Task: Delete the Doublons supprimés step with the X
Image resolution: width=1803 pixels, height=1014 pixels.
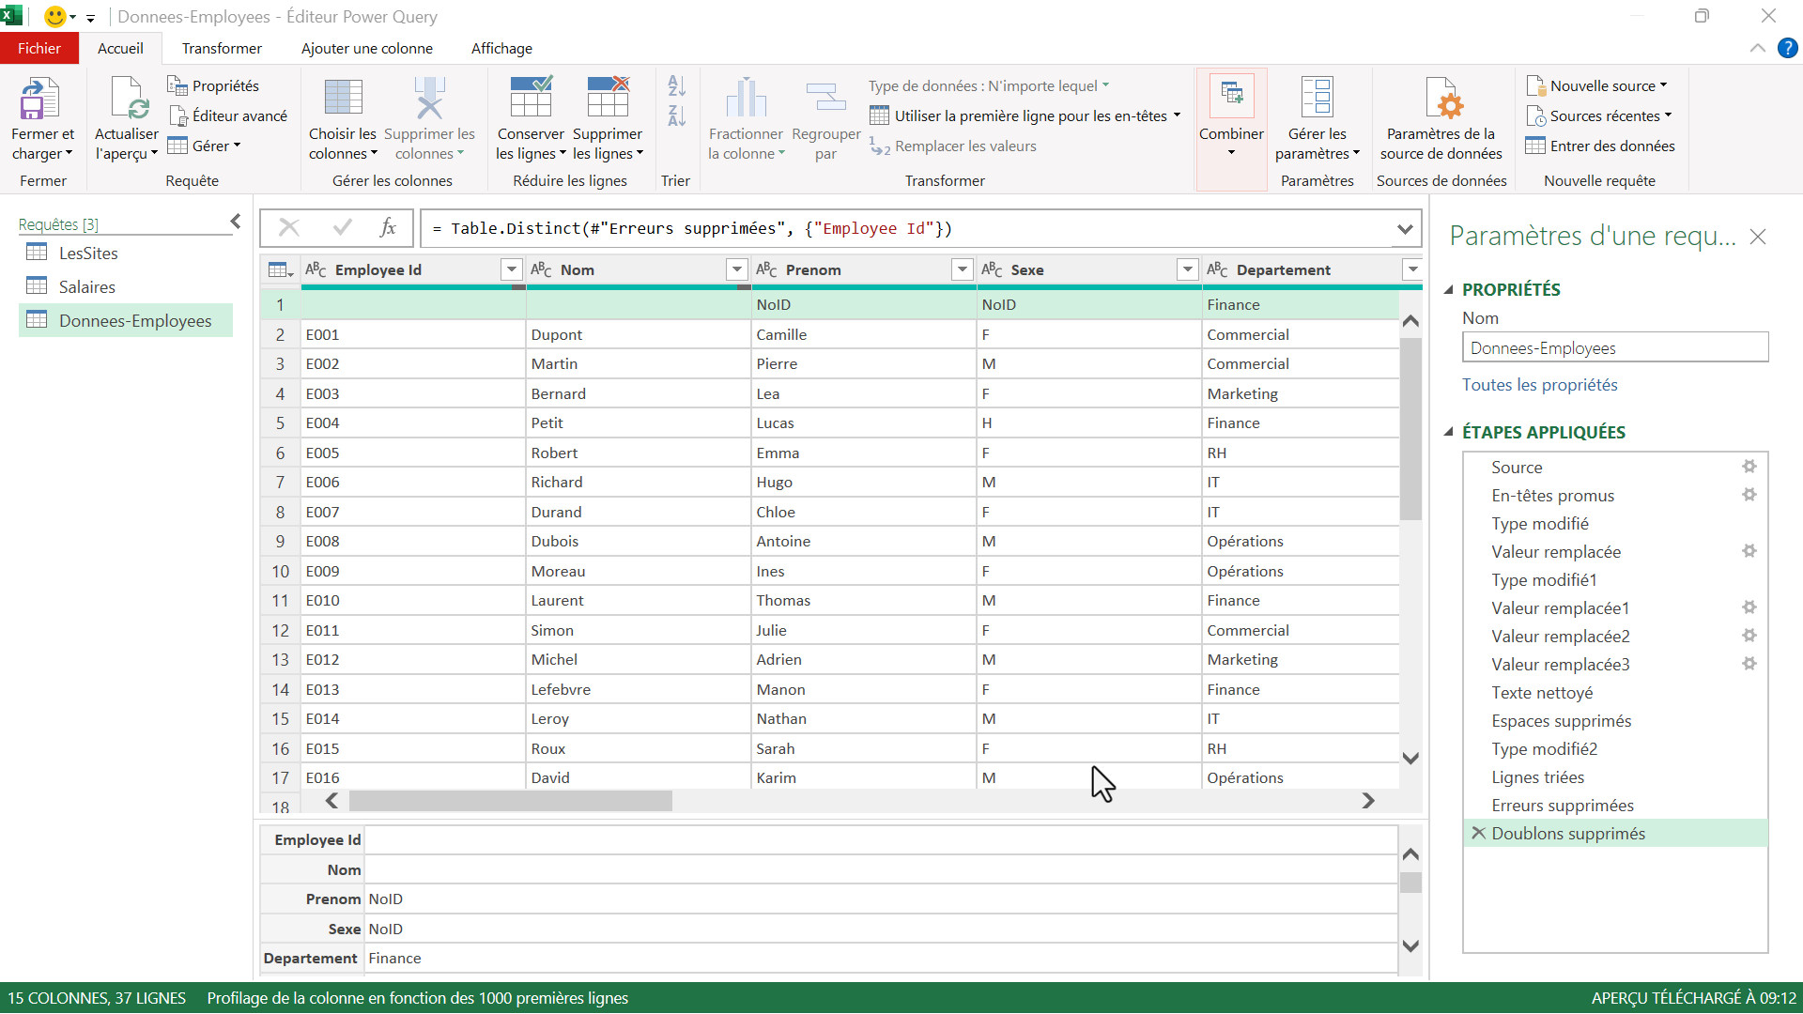Action: pyautogui.click(x=1478, y=833)
